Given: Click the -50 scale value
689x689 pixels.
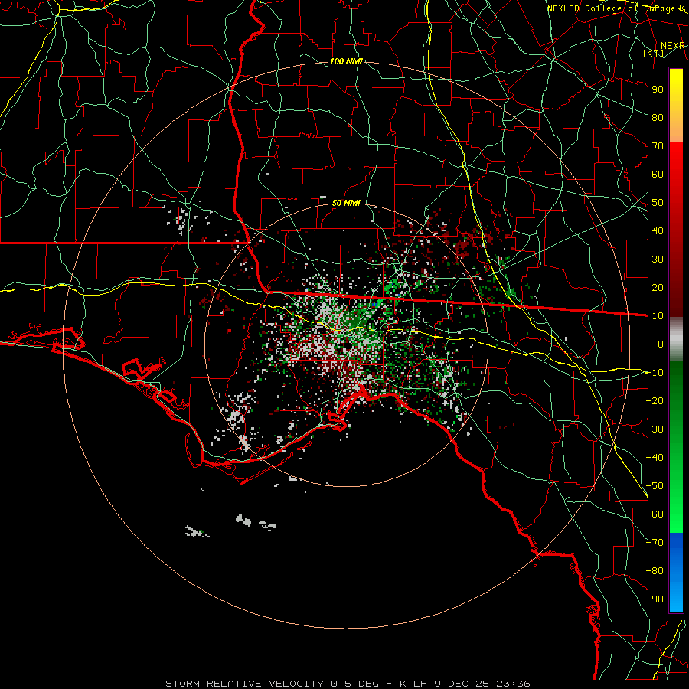Looking at the screenshot, I should click(655, 486).
